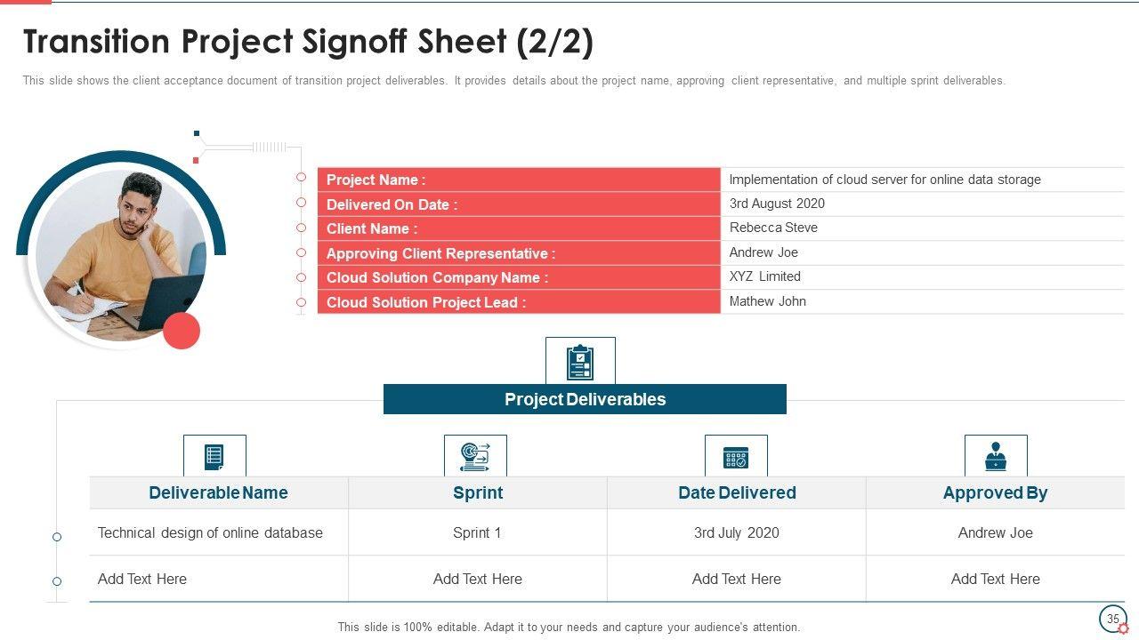Click the clipboard icon above Project Deliverables
The image size is (1139, 640).
[580, 362]
